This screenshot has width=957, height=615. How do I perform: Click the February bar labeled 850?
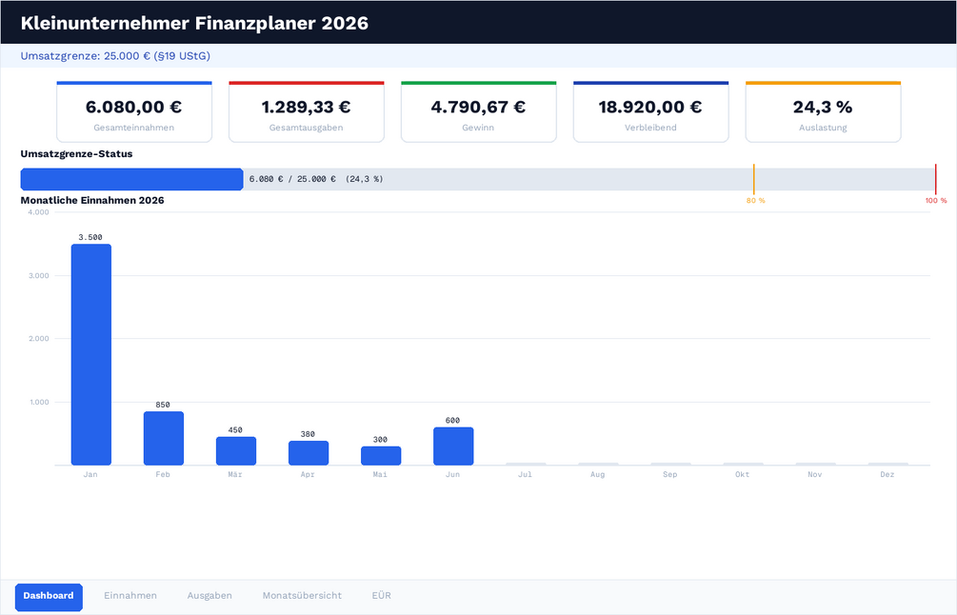tap(164, 438)
